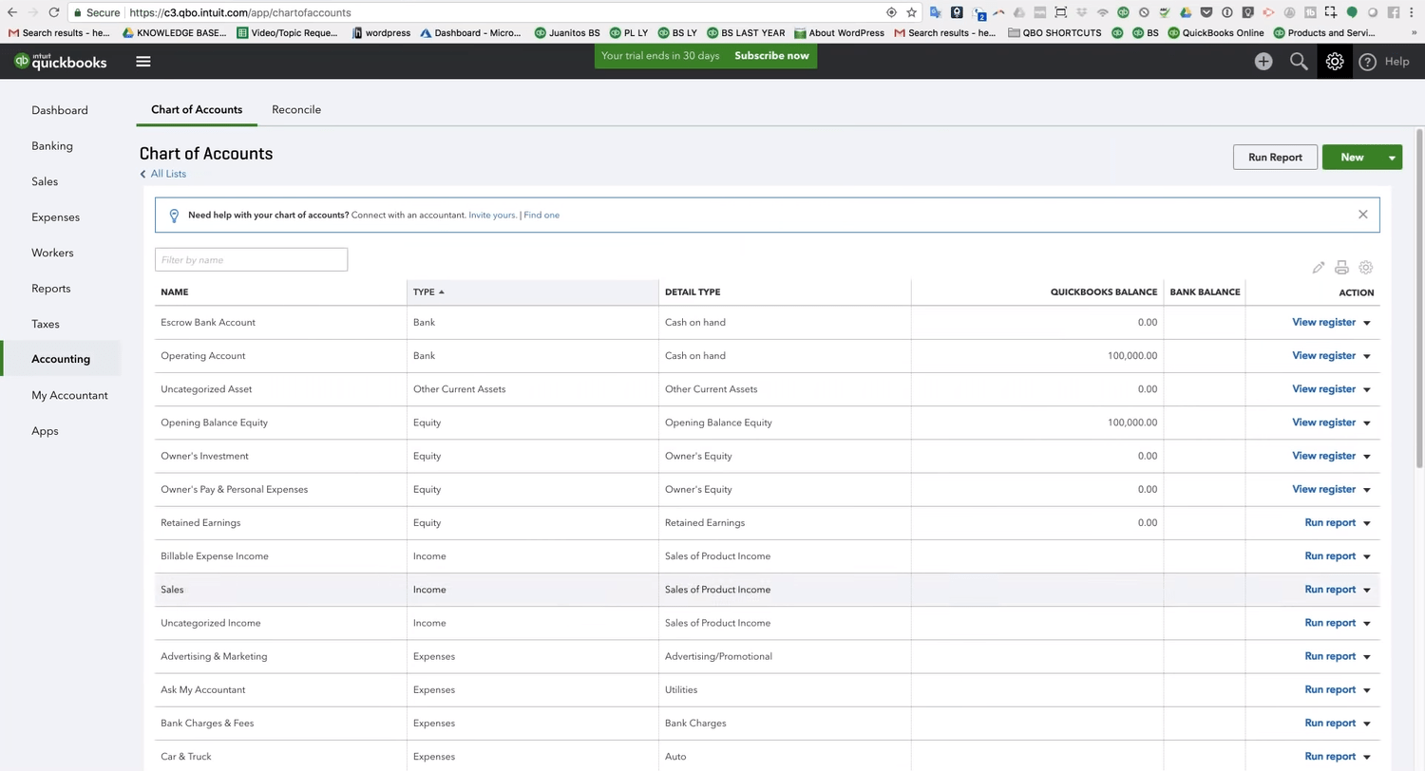Expand action dropdown for Sales row
The width and height of the screenshot is (1425, 771).
(1367, 590)
